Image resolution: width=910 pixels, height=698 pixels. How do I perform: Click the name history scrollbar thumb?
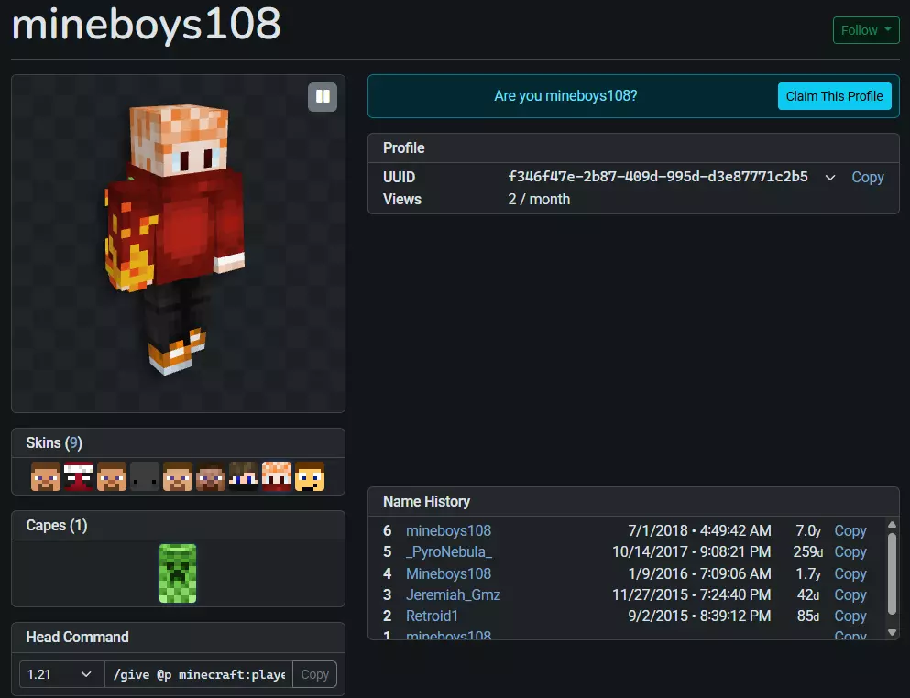892,573
